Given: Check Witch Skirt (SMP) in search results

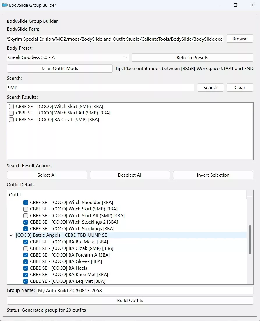Looking at the screenshot, I should click(11, 107).
